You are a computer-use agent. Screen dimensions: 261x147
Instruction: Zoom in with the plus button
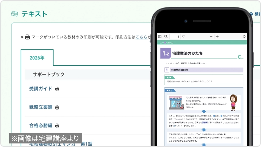217,37
